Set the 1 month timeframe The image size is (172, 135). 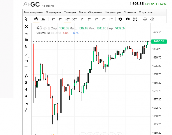(111, 19)
